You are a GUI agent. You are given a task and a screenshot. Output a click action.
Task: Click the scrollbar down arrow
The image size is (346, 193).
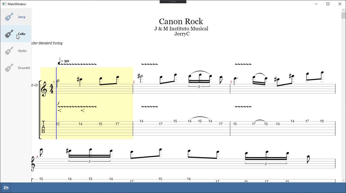pyautogui.click(x=343, y=180)
